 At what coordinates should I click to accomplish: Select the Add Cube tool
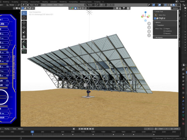tap(24, 51)
